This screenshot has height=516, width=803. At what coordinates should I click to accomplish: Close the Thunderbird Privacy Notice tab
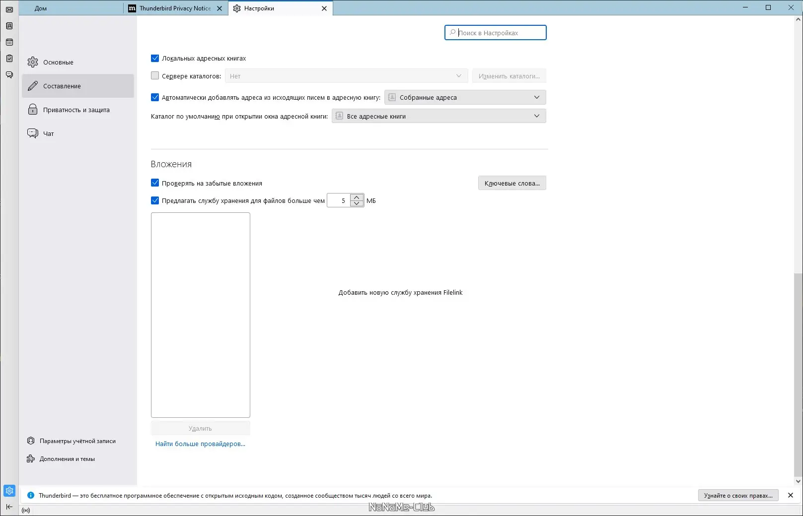(x=219, y=8)
